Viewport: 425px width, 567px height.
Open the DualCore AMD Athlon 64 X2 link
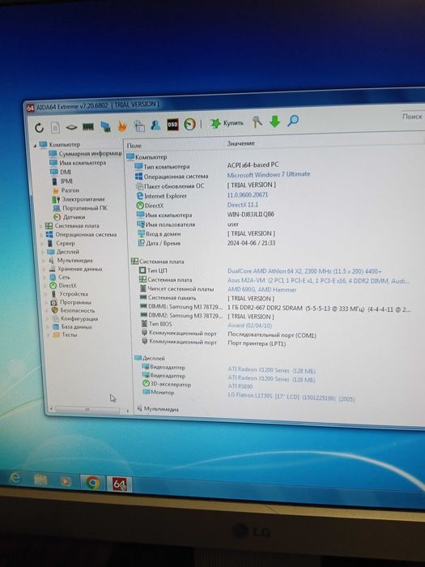coord(304,271)
